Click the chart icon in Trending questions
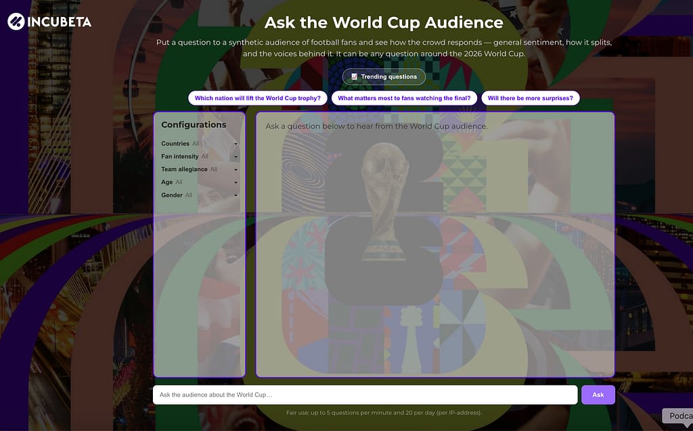The width and height of the screenshot is (693, 431). click(x=354, y=76)
